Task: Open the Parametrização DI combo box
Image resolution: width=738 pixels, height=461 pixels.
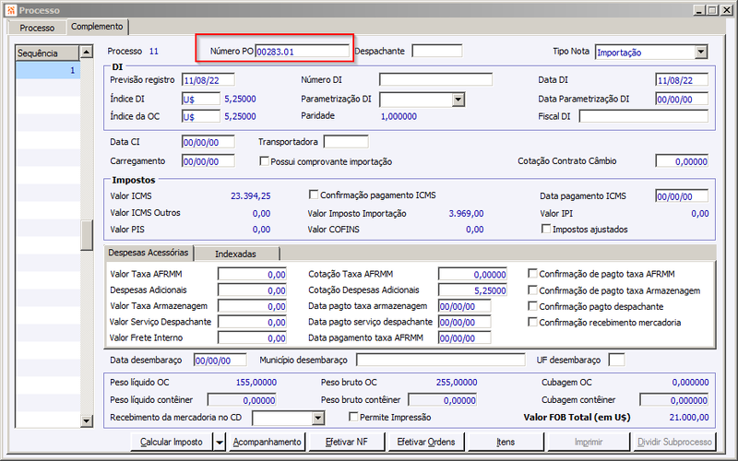Action: coord(458,100)
